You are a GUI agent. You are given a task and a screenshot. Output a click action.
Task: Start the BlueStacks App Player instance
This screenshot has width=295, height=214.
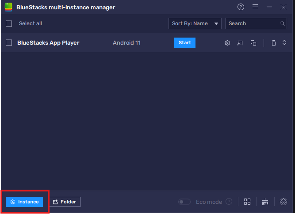click(x=184, y=42)
